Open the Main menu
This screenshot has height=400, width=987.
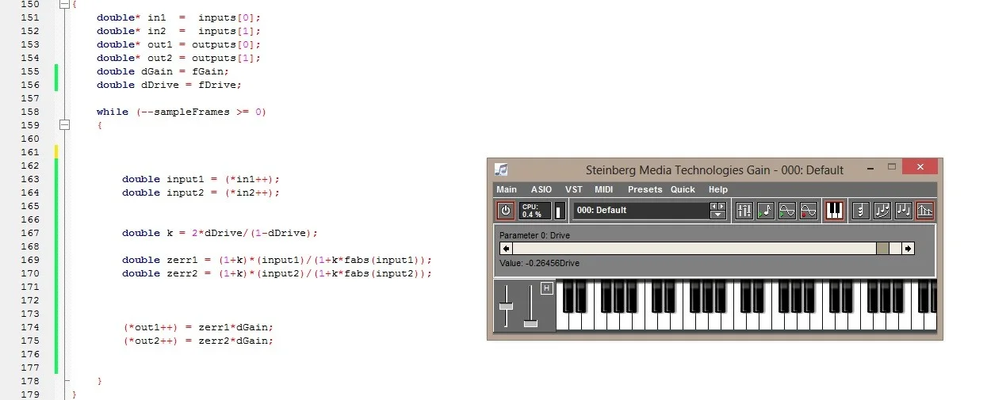point(507,189)
